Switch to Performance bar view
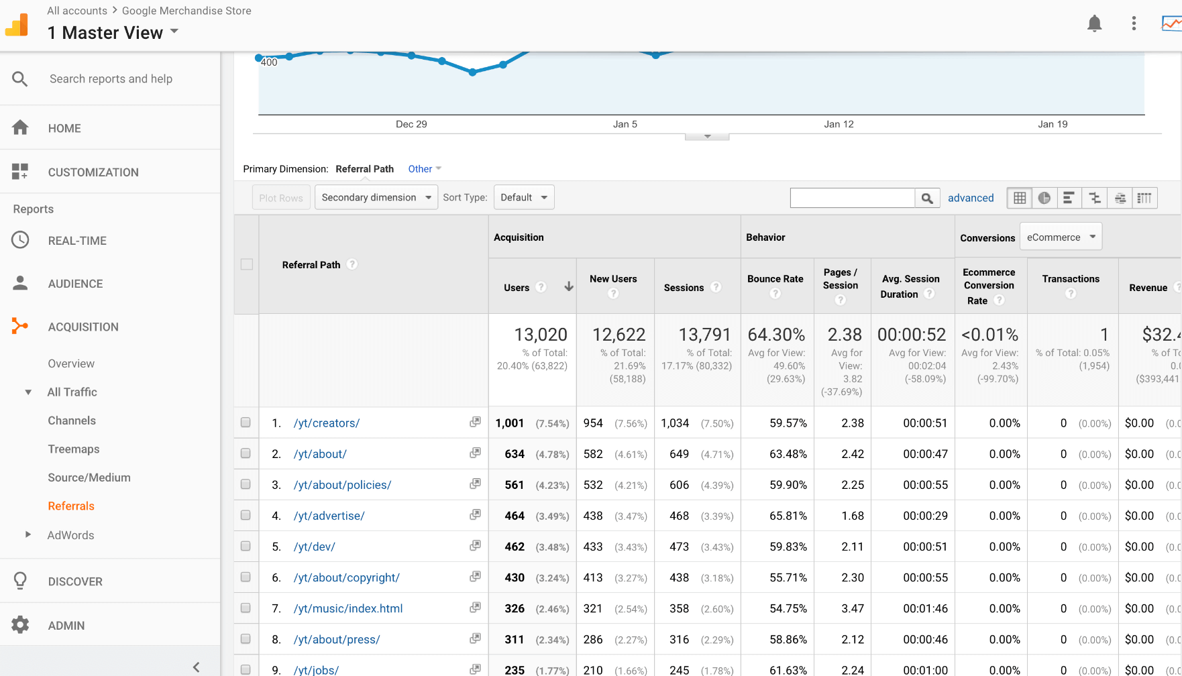 1069,198
